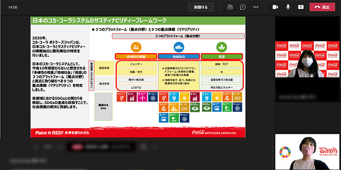Image resolution: width=341 pixels, height=170 pixels.
Task: Select the masked presenter video with Coca-Cola backdrop
Action: [307, 59]
